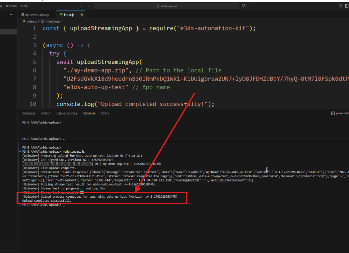Select the index.js editor tab

[69, 15]
